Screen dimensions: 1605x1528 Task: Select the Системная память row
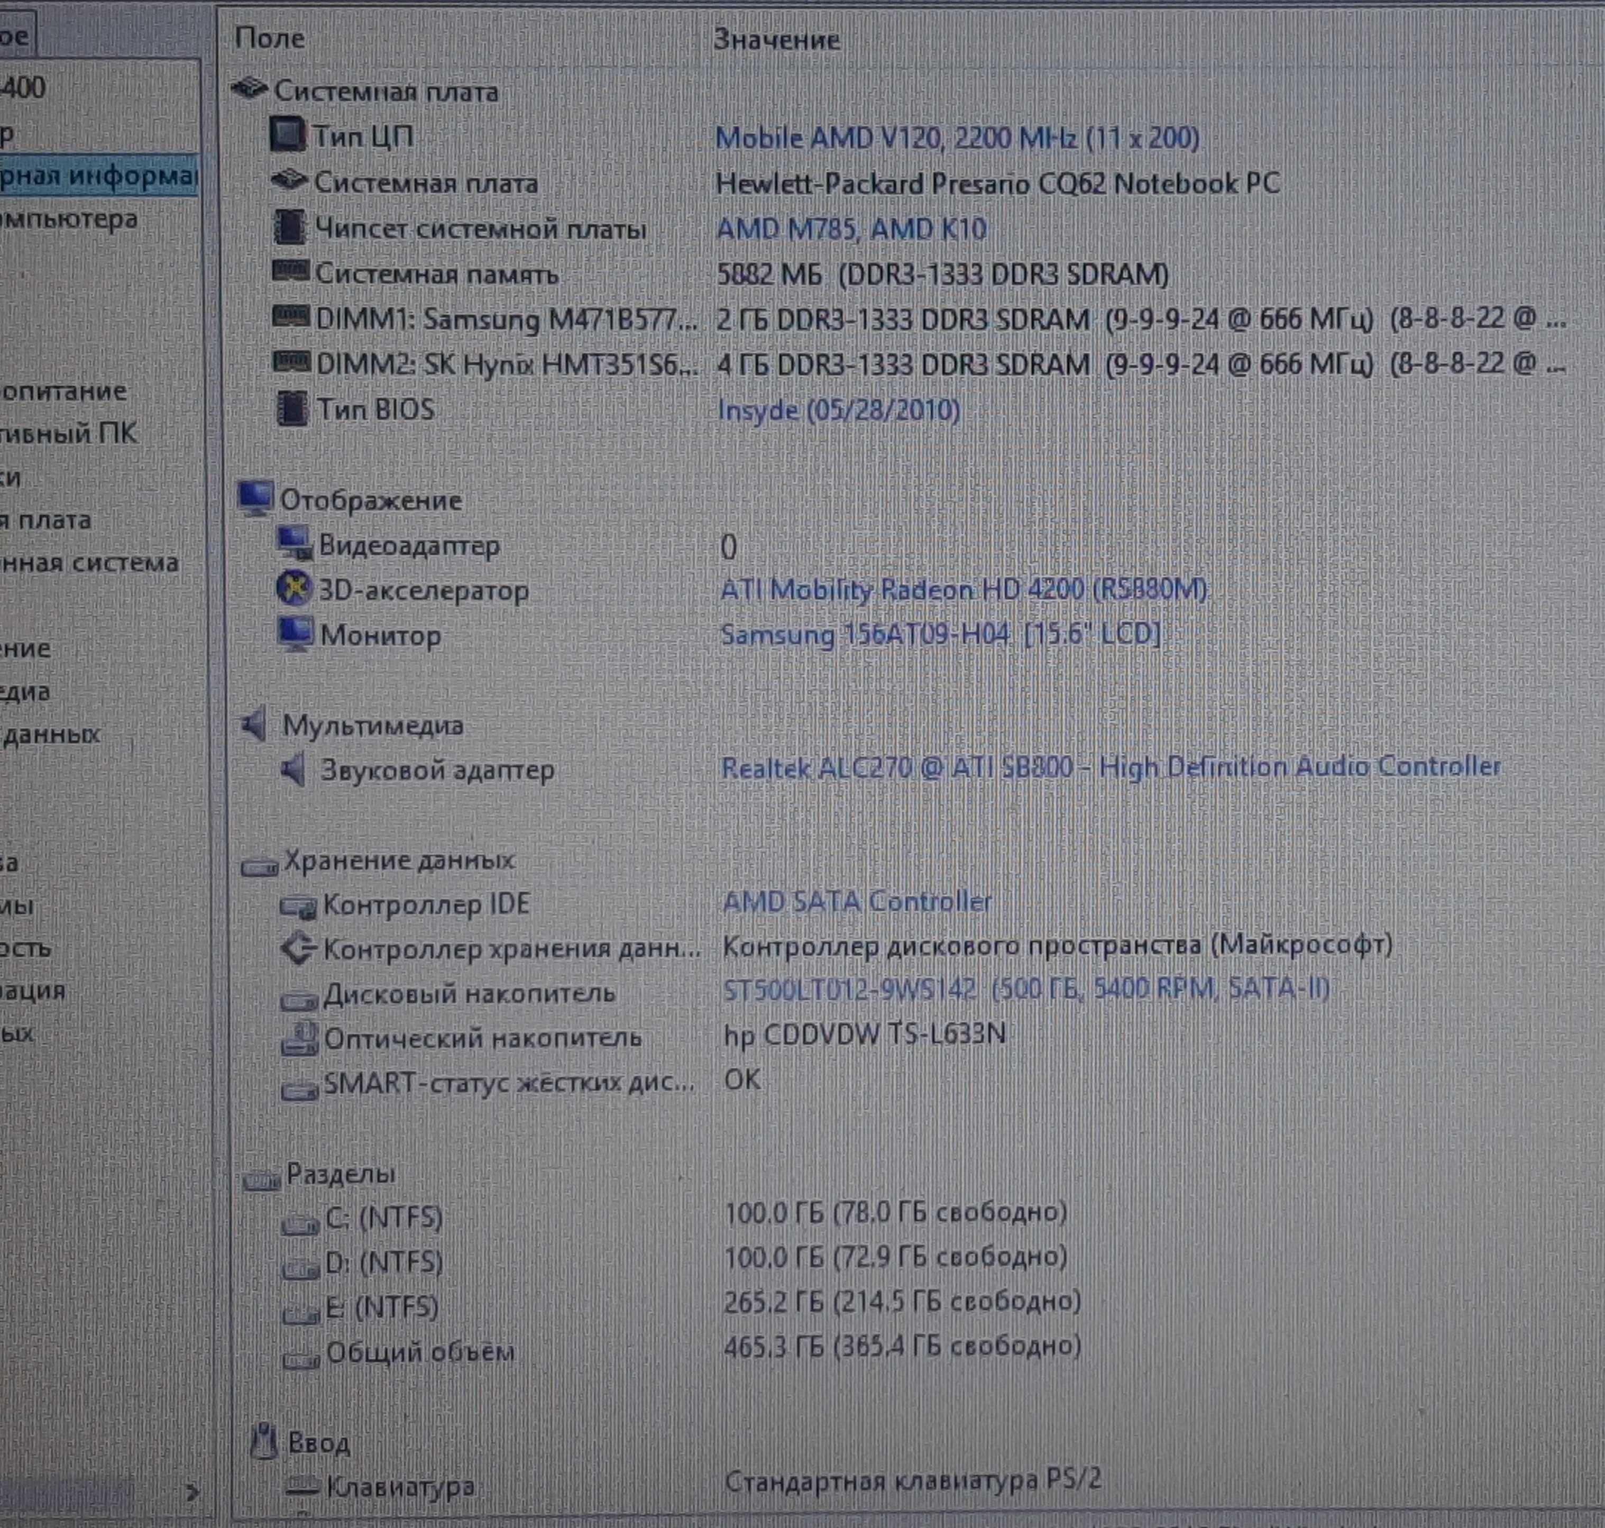(436, 273)
